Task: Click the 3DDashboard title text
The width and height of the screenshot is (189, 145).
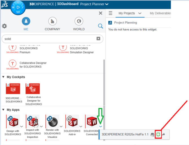Action: (68, 4)
